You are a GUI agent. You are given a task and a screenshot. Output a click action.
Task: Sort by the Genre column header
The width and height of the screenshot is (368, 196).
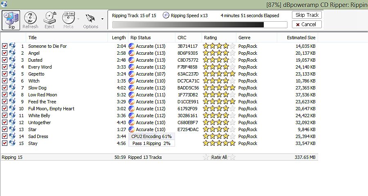coord(245,38)
